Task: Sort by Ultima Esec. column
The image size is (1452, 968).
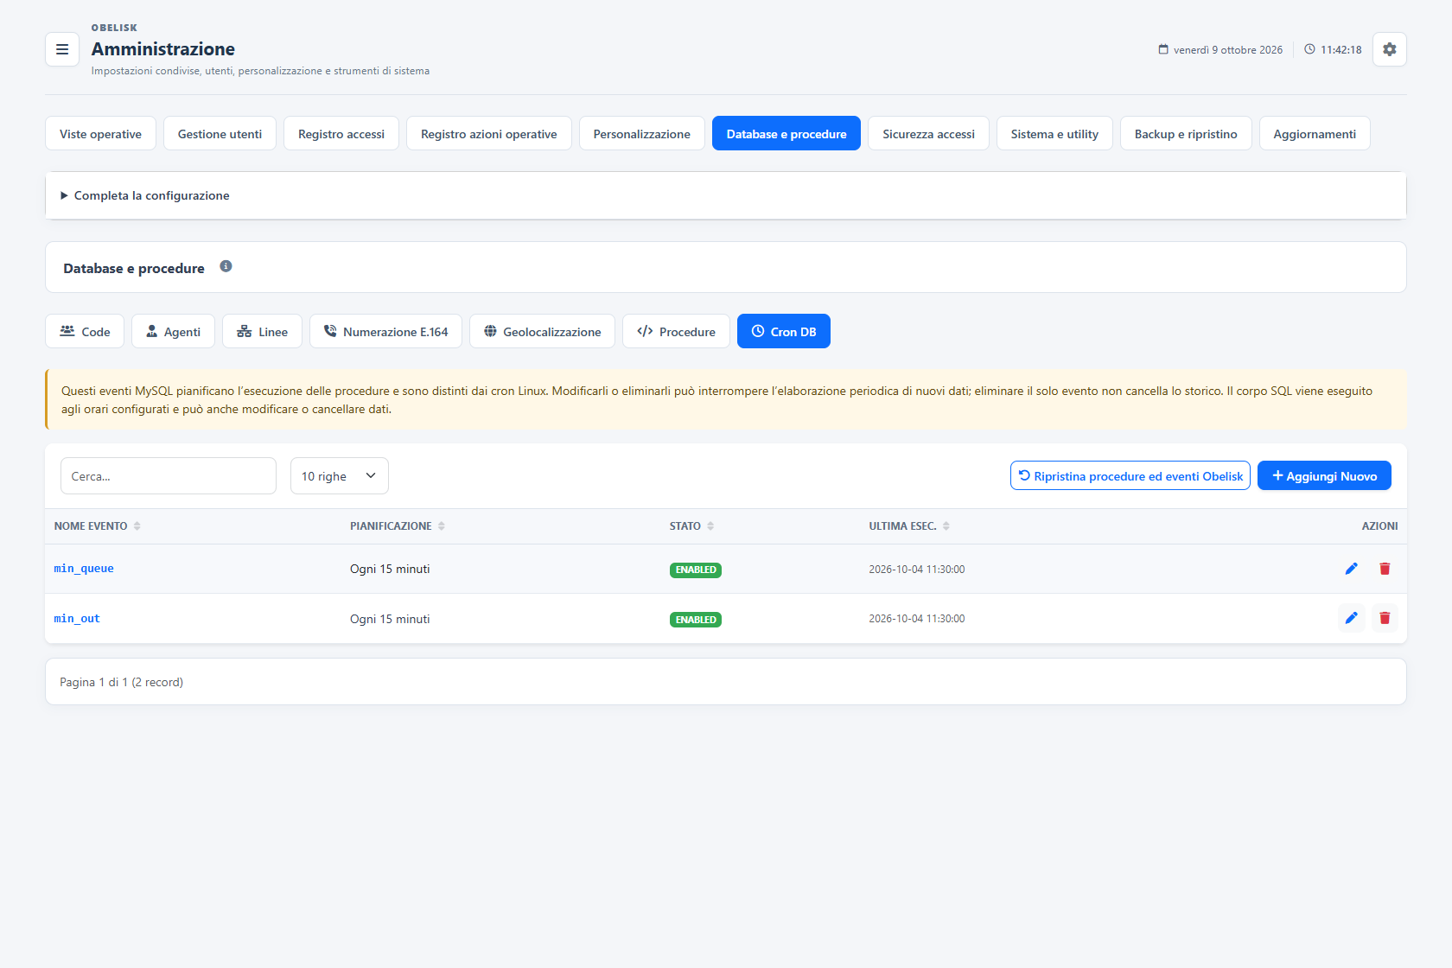Action: pyautogui.click(x=909, y=526)
